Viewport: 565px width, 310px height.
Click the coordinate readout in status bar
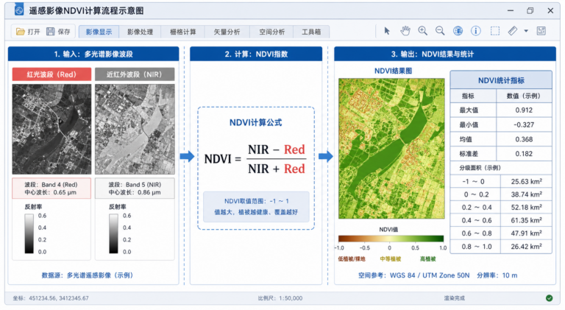(51, 298)
